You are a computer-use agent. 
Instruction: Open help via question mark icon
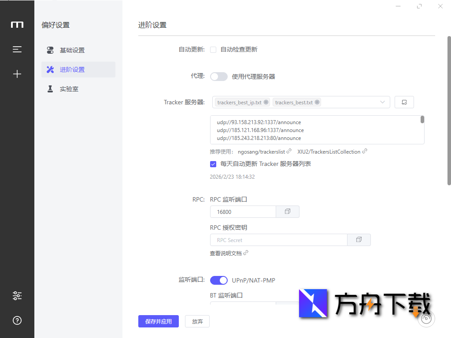click(x=17, y=320)
